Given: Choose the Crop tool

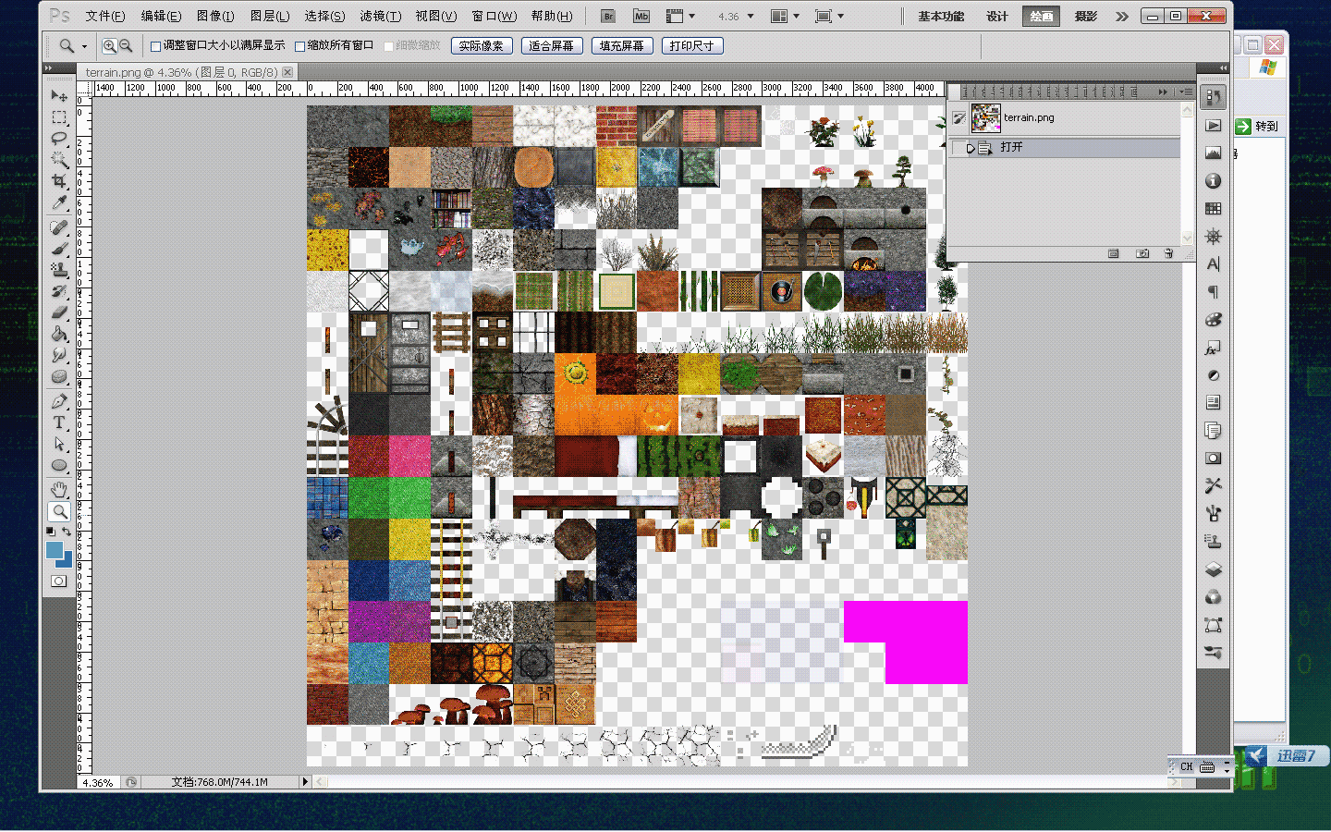Looking at the screenshot, I should 59,181.
